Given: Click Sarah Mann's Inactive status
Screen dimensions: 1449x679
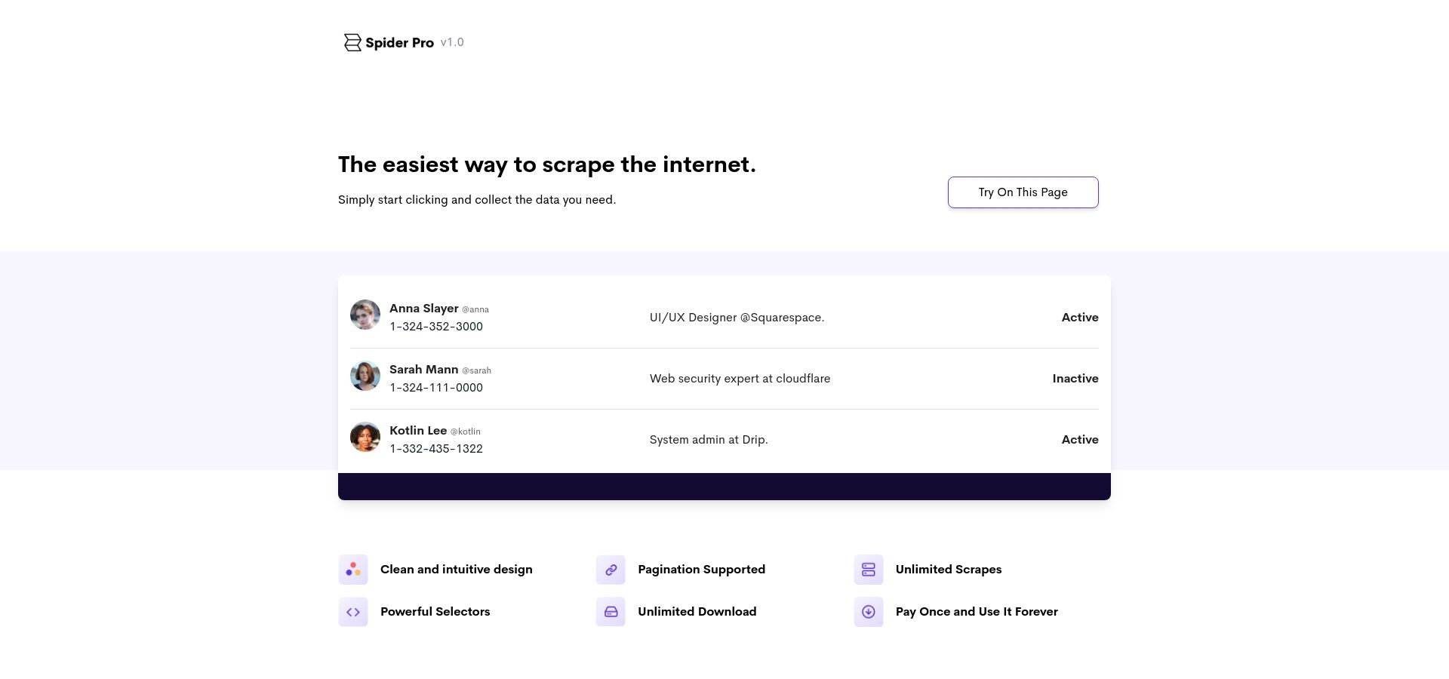Looking at the screenshot, I should pos(1075,379).
